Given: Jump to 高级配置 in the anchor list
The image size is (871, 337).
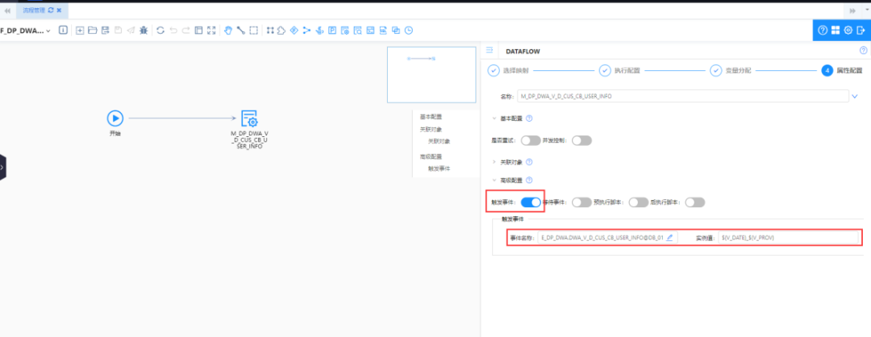Looking at the screenshot, I should coord(431,156).
